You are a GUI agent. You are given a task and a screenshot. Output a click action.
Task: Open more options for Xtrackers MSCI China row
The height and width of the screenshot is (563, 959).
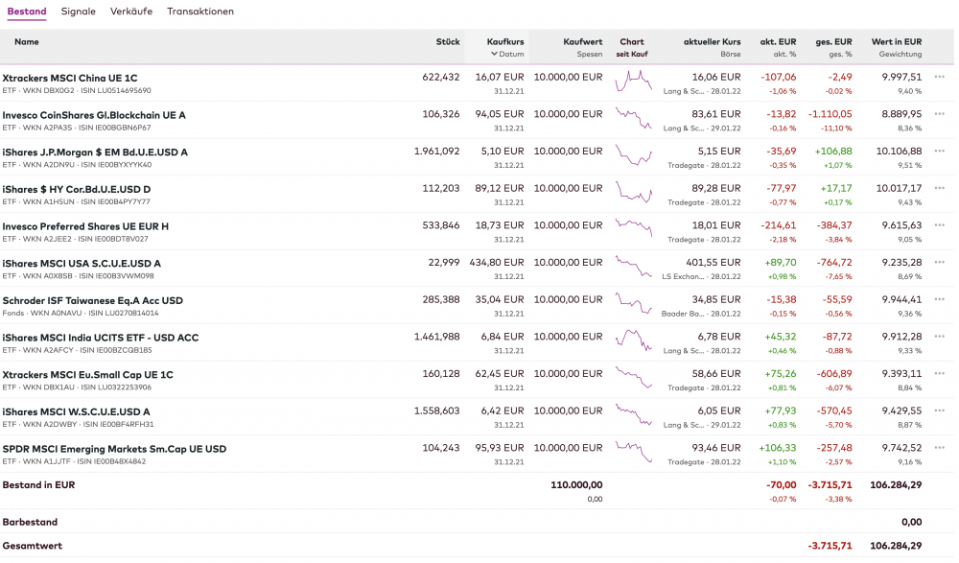point(939,78)
